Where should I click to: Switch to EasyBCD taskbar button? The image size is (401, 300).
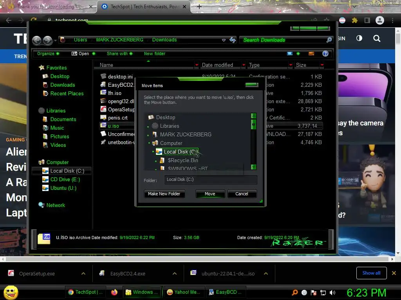click(225, 292)
